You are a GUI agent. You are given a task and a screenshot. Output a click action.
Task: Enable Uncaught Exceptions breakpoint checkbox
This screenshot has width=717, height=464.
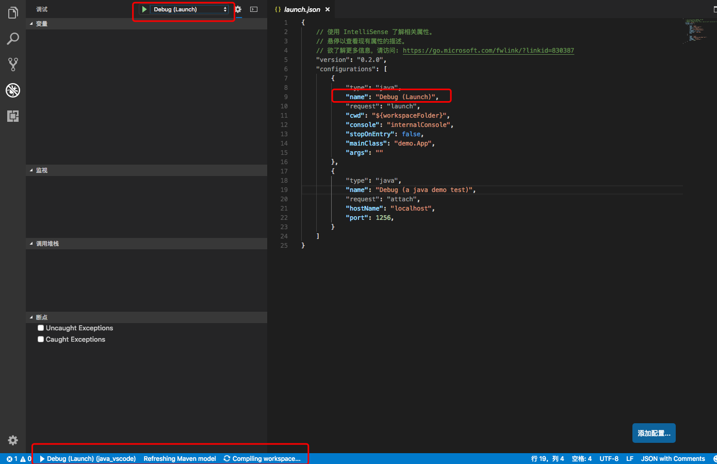(41, 328)
